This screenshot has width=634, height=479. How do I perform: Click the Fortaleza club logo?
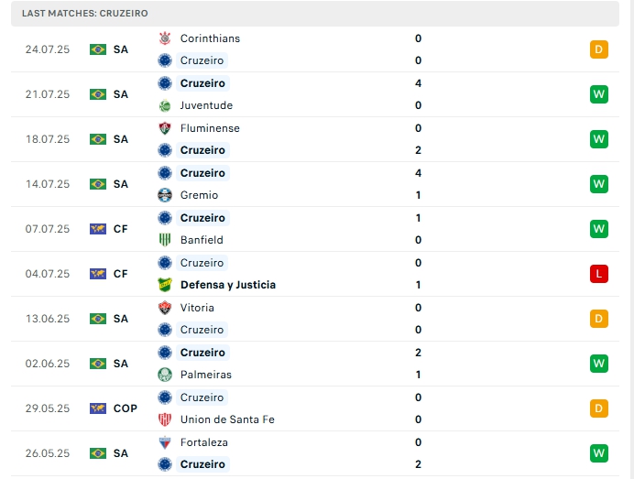[165, 442]
